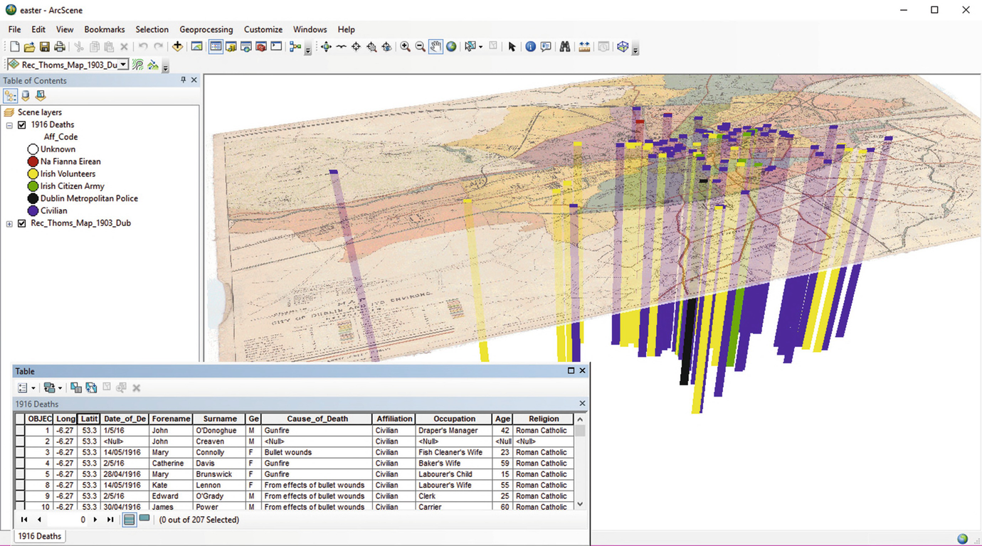This screenshot has width=982, height=546.
Task: Select the Set Observer tool
Action: tap(386, 47)
